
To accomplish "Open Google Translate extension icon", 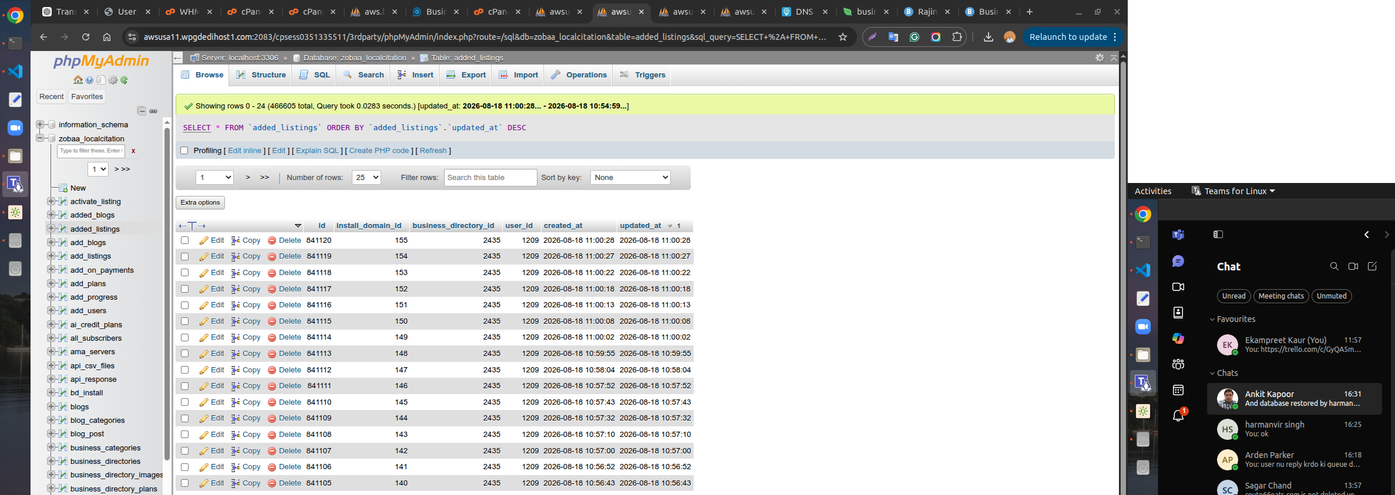I will tap(893, 37).
